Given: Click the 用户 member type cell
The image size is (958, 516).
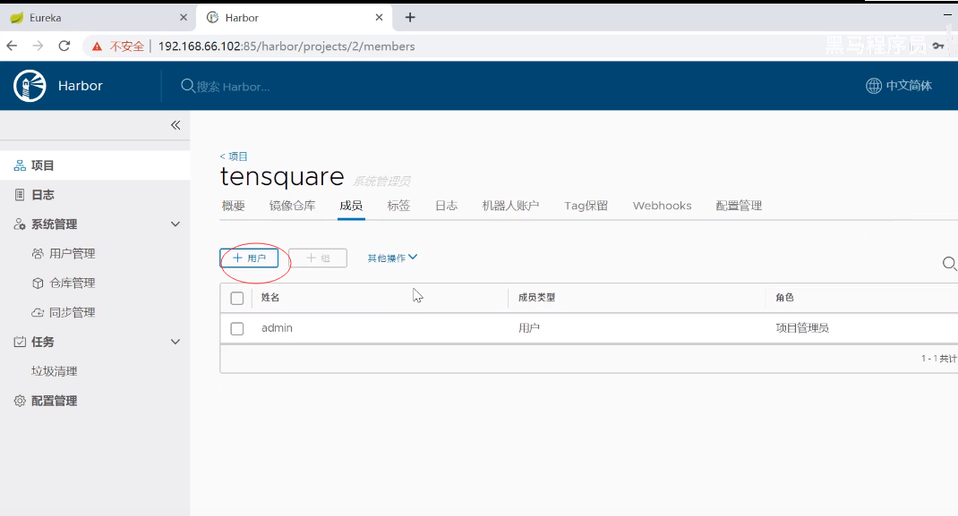Looking at the screenshot, I should point(529,328).
